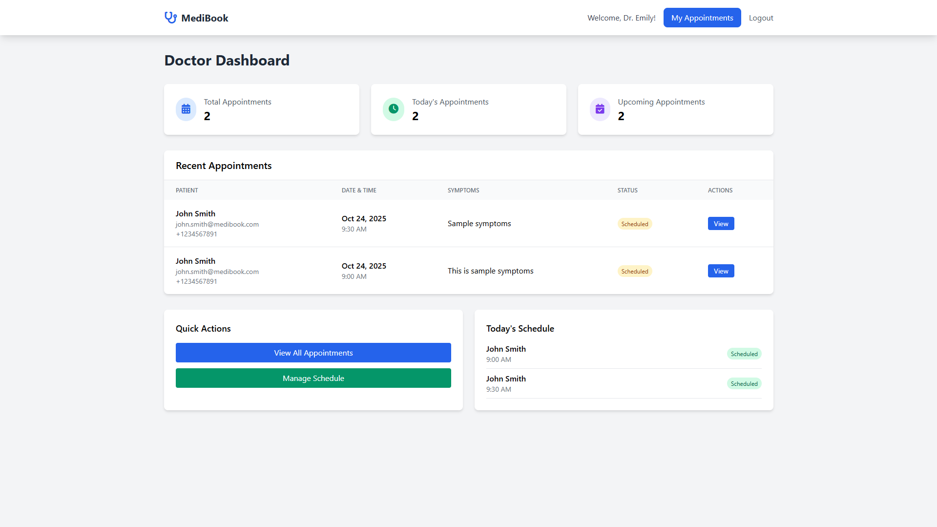
Task: Select the 9:30 AM entry in Today's Schedule
Action: point(506,383)
